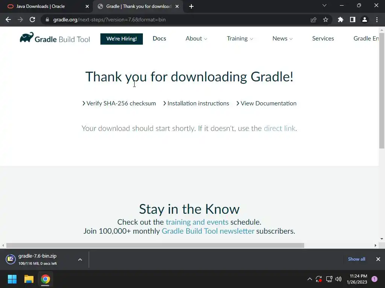Open Chrome's three-dot menu
The height and width of the screenshot is (288, 385).
[x=377, y=19]
